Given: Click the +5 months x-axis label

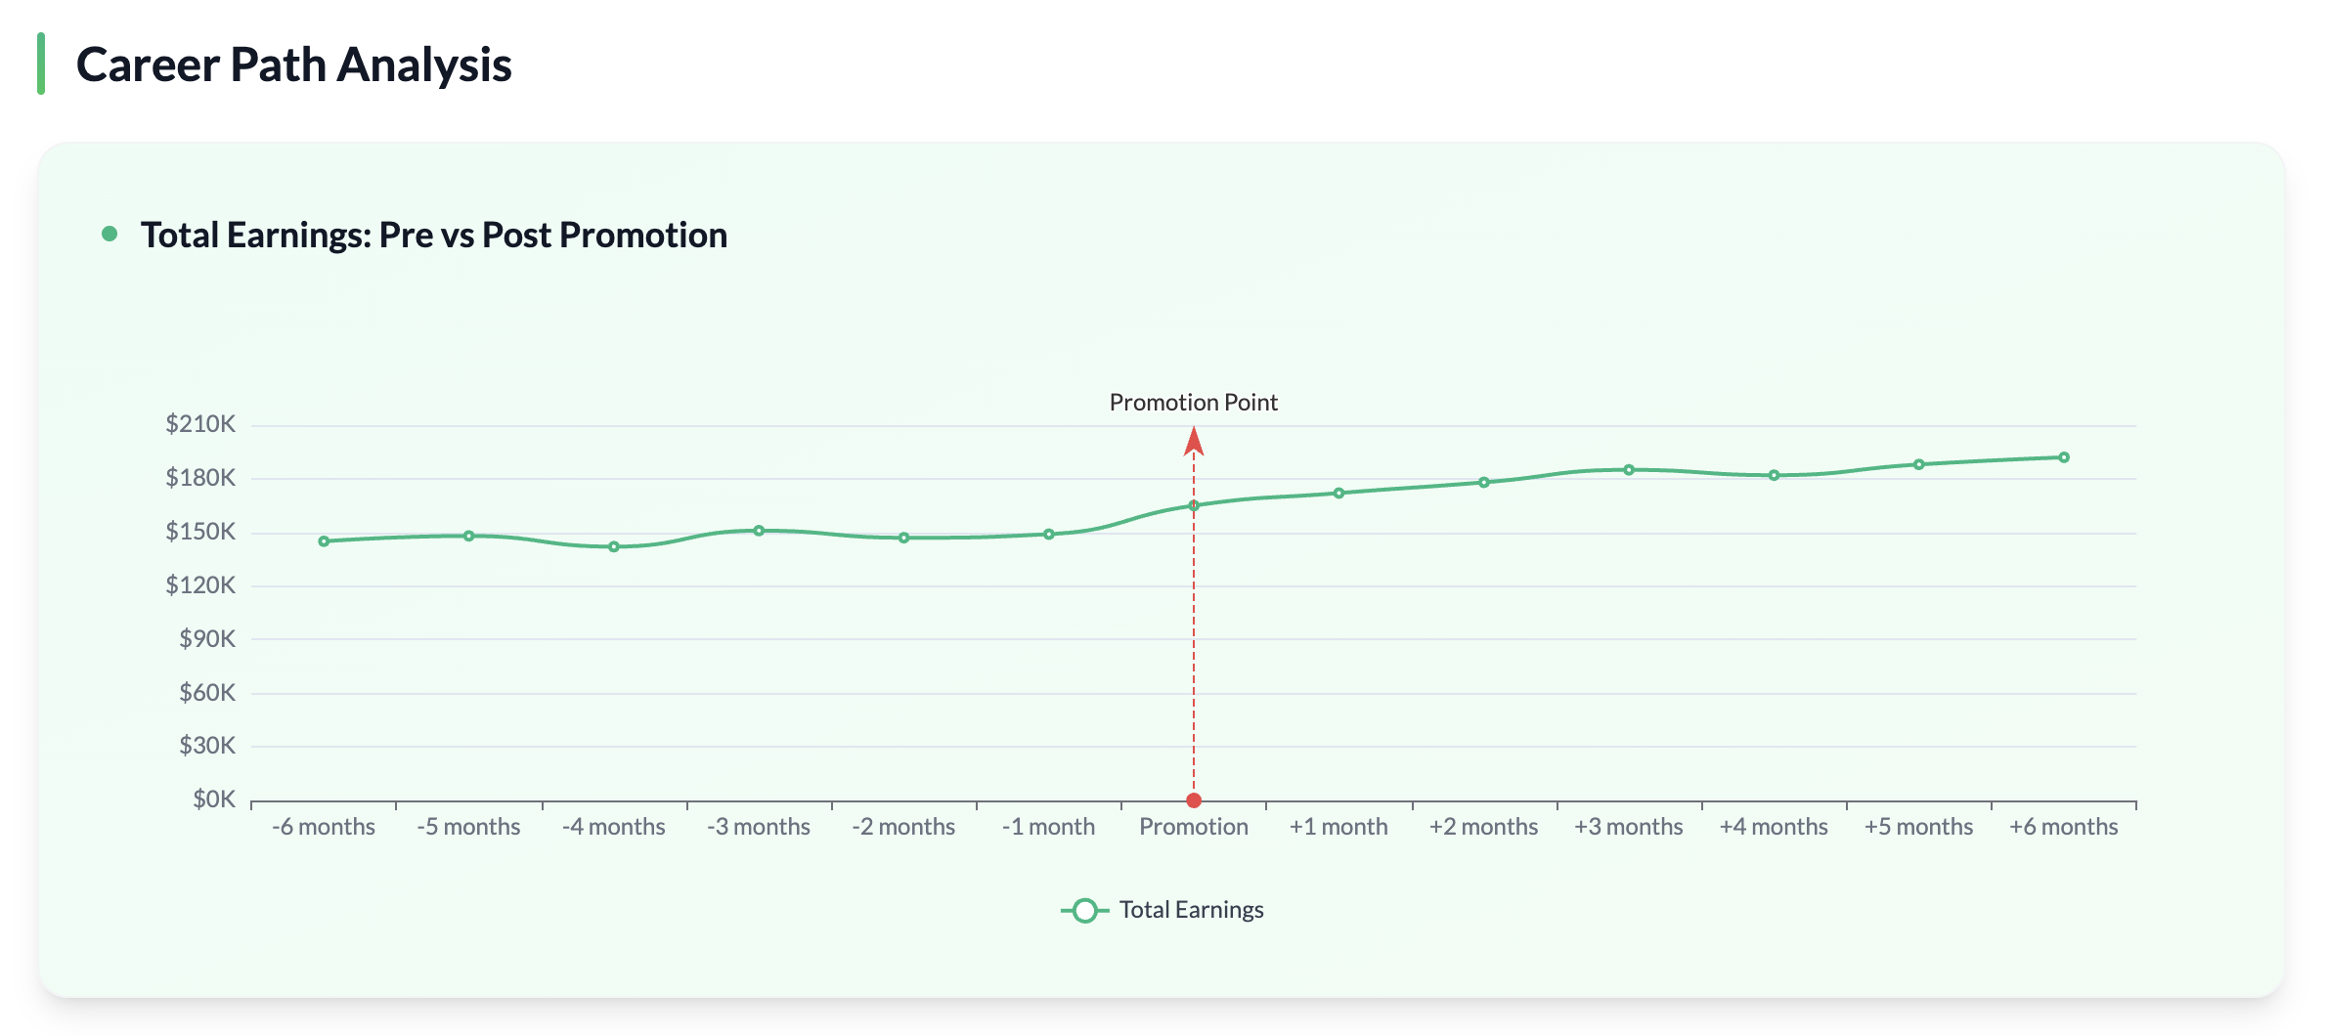Looking at the screenshot, I should coord(1919,827).
